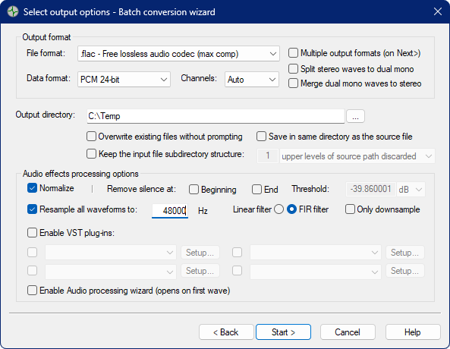Check Split stereo waves to dual mono
The height and width of the screenshot is (349, 450).
293,69
